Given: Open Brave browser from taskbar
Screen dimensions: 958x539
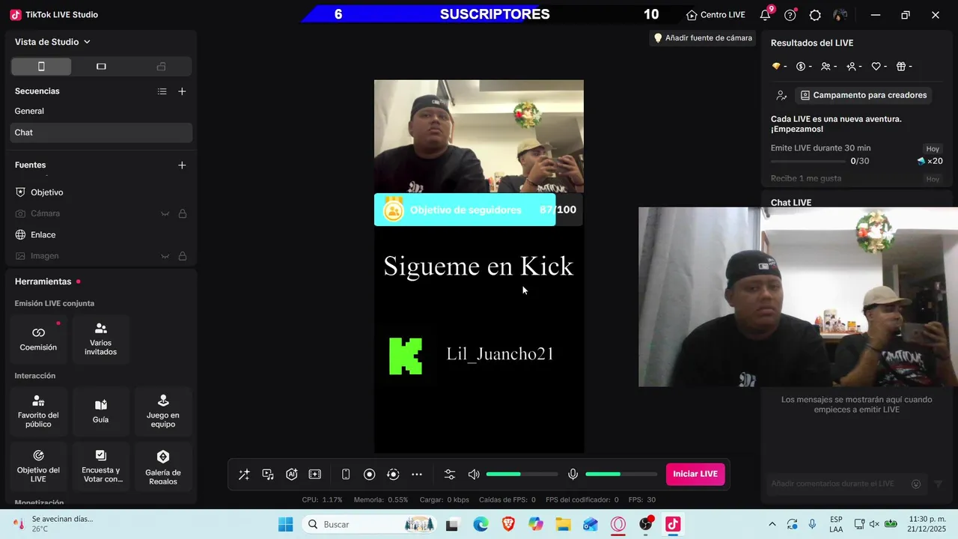Looking at the screenshot, I should pos(508,524).
